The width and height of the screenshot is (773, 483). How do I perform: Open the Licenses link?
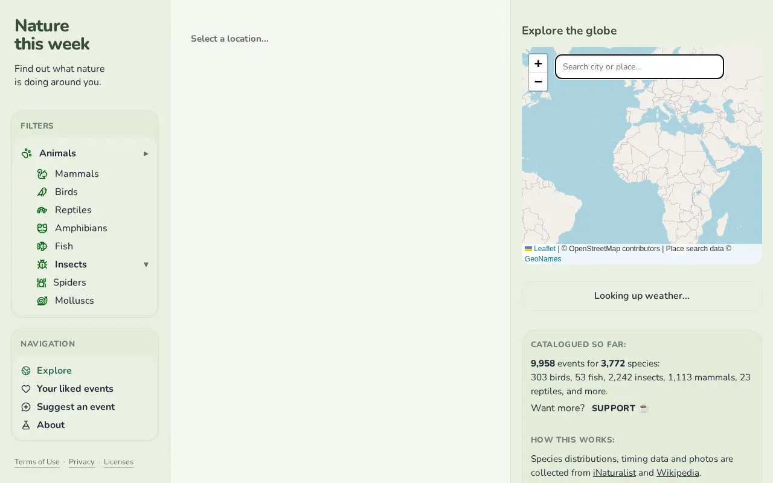(118, 462)
